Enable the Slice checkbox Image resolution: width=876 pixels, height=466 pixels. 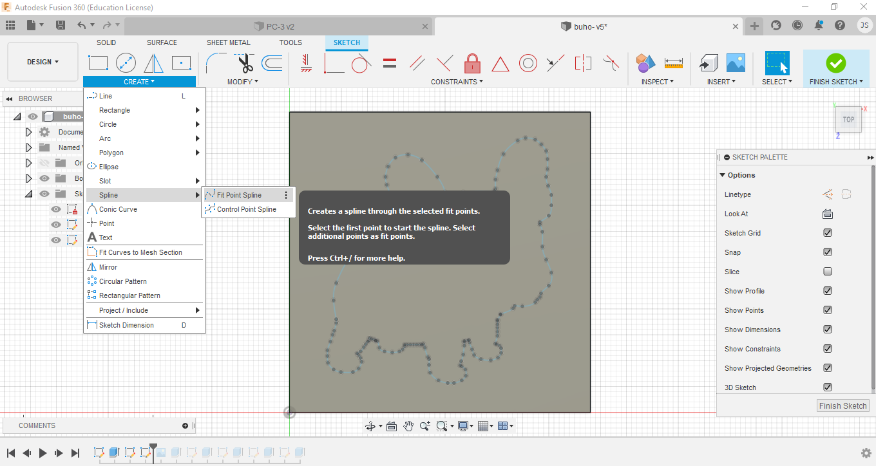coord(828,272)
